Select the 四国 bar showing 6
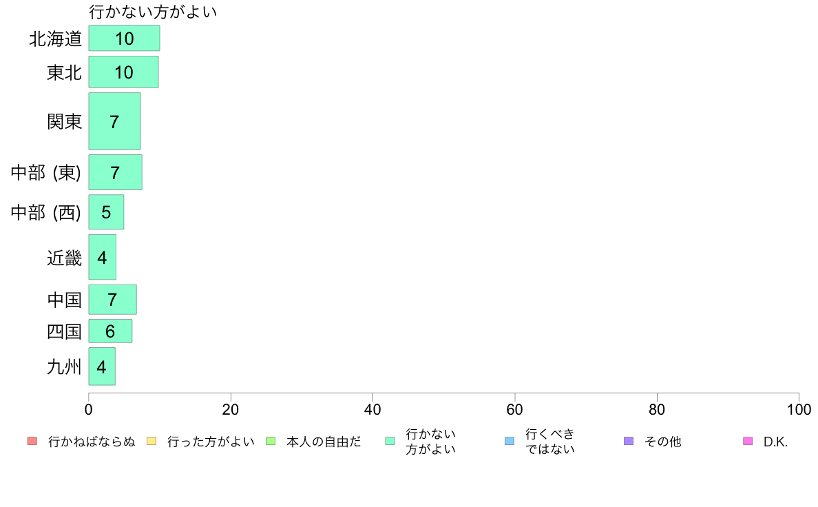This screenshot has width=818, height=507. tap(111, 331)
